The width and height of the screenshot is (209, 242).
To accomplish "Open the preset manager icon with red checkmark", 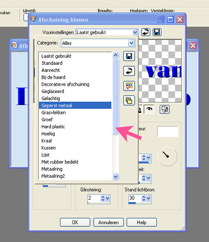I will coord(129,86).
